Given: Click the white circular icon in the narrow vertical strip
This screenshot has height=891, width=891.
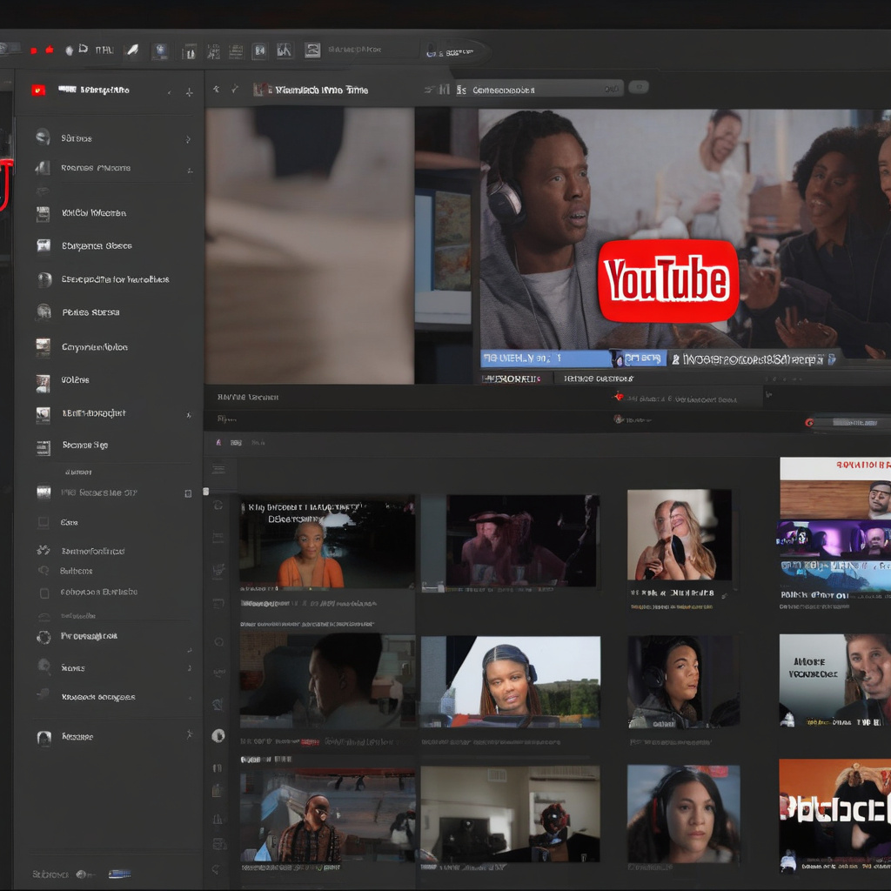Looking at the screenshot, I should point(218,736).
